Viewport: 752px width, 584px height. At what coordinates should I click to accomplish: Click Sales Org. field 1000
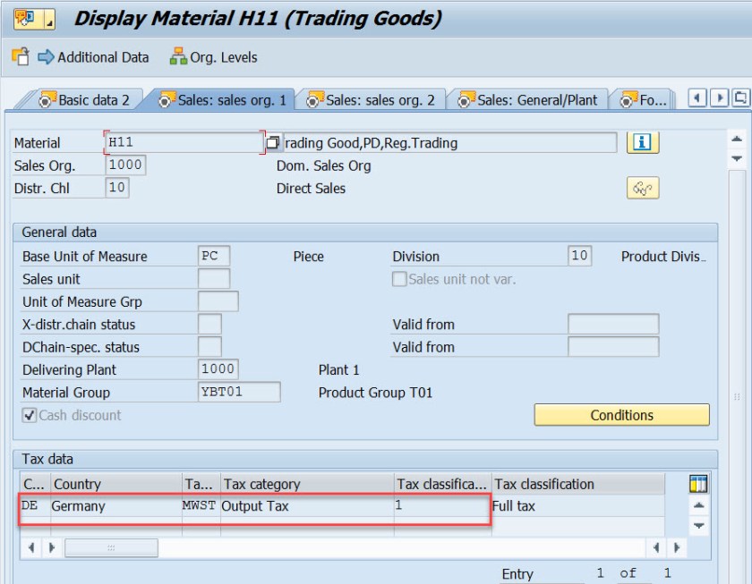click(125, 165)
